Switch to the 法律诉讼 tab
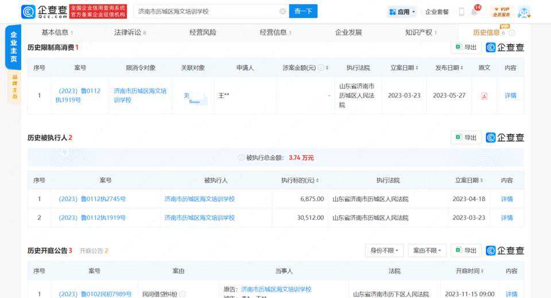The width and height of the screenshot is (551, 298). click(130, 33)
